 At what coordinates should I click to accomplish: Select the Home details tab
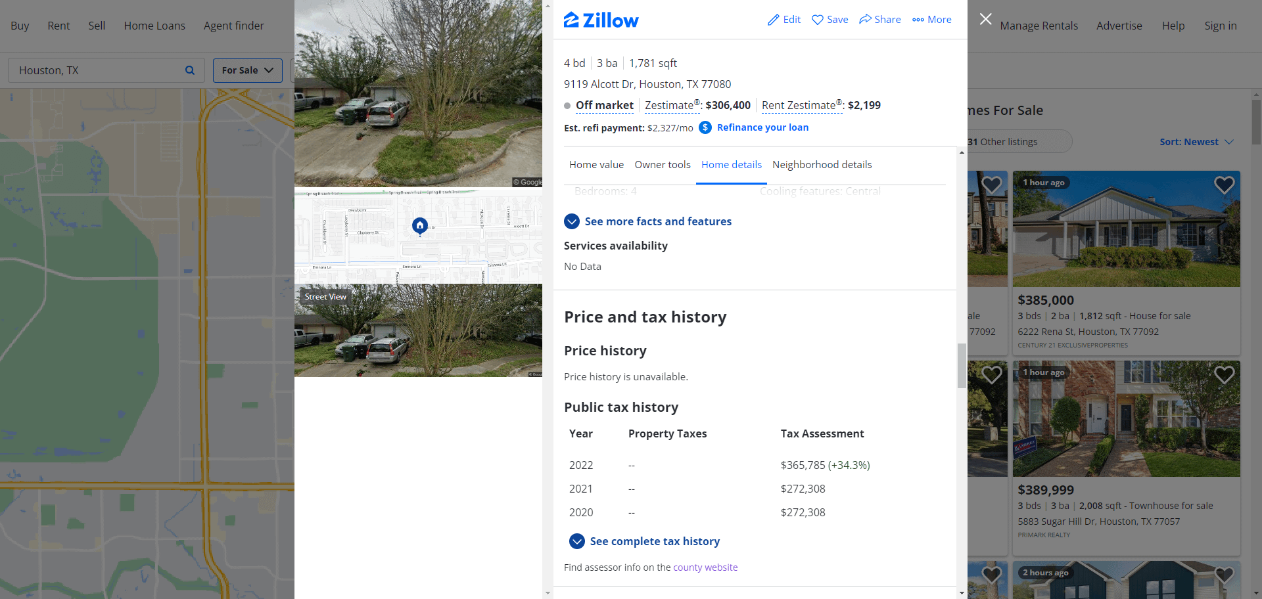(x=732, y=165)
